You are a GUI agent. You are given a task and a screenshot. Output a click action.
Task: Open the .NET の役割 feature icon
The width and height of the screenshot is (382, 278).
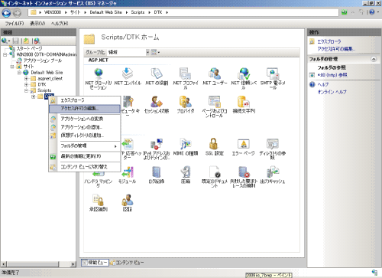(x=157, y=74)
